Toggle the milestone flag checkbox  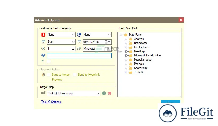(x=49, y=62)
